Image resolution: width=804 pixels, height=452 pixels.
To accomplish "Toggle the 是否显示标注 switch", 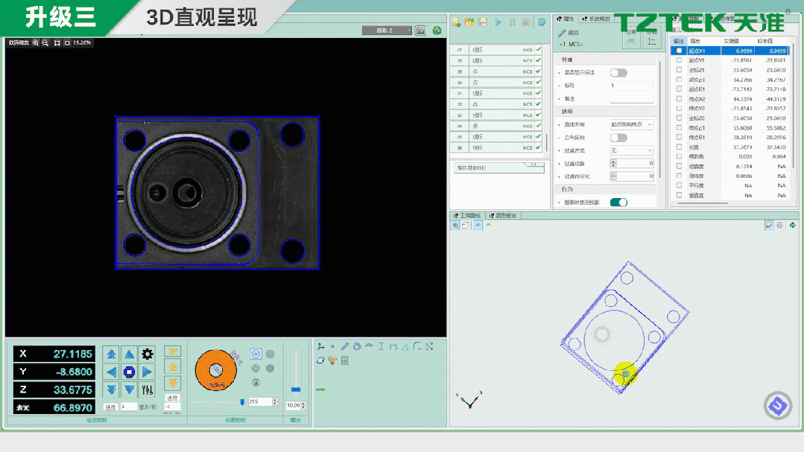I will (x=618, y=73).
